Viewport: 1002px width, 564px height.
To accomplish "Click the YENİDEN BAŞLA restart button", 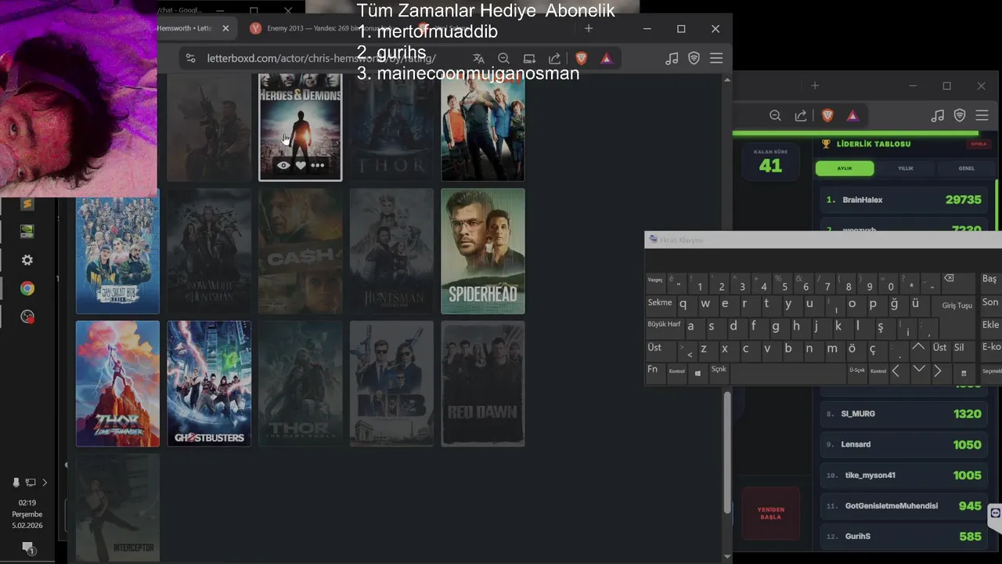I will click(x=770, y=513).
